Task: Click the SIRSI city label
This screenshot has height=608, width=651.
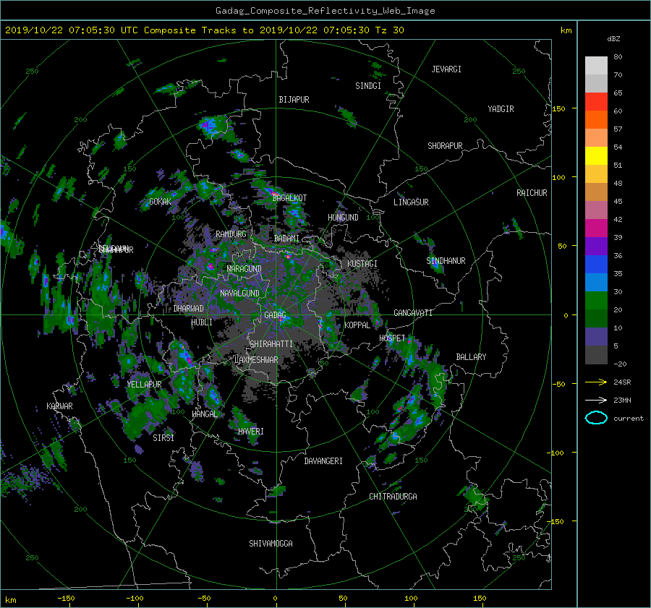Action: click(x=163, y=438)
